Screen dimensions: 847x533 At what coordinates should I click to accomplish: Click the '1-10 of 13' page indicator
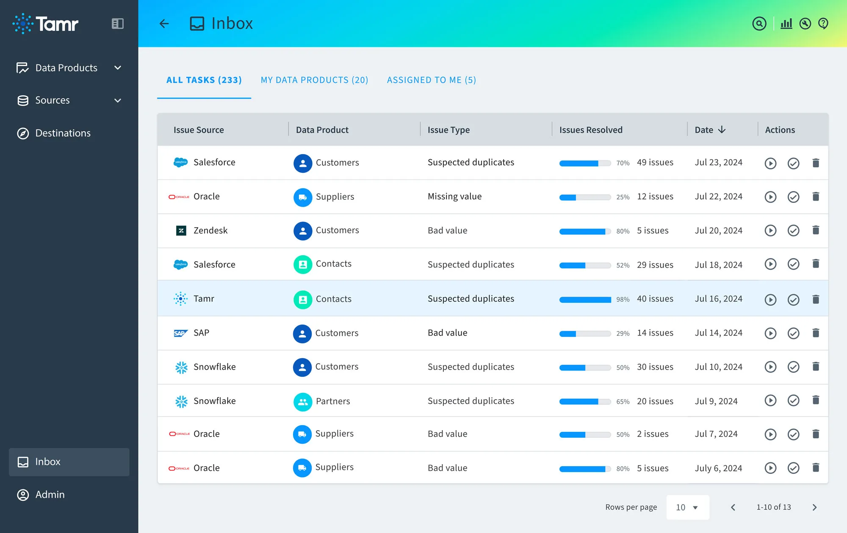coord(774,507)
